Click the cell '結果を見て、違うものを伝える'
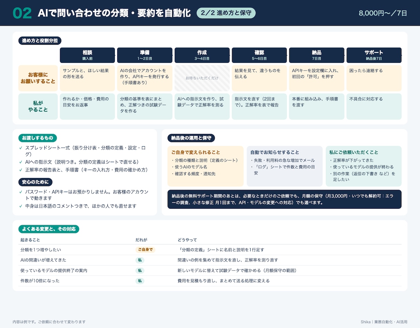This screenshot has width=420, height=328. pyautogui.click(x=259, y=78)
